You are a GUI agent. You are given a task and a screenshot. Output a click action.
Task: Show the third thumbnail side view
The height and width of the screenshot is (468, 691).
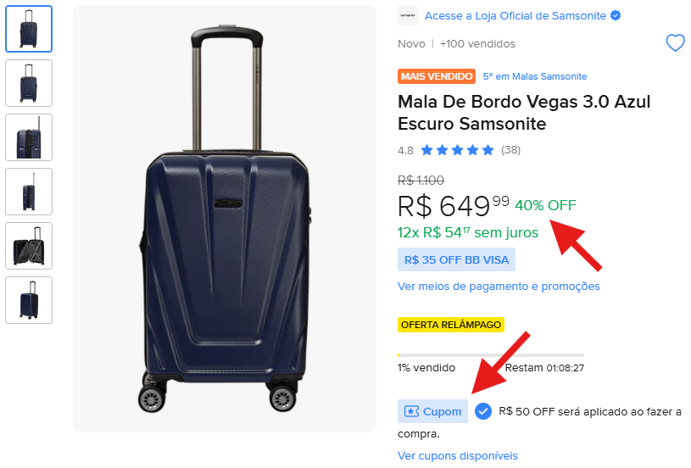click(29, 137)
